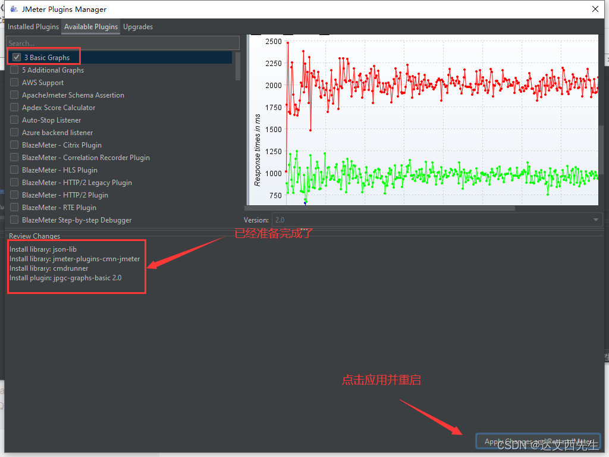
Task: Click the JMeter Plugins Manager title icon
Action: (14, 9)
